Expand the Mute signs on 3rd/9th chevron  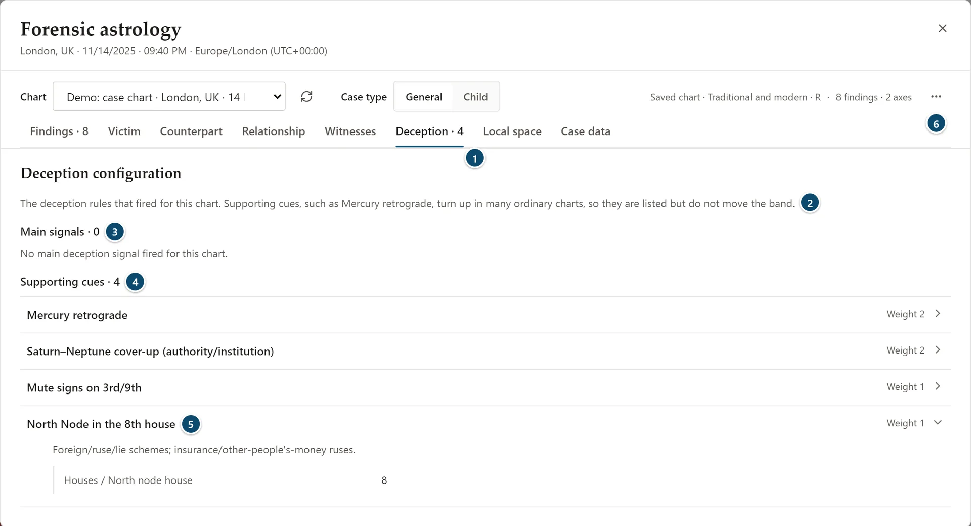938,386
